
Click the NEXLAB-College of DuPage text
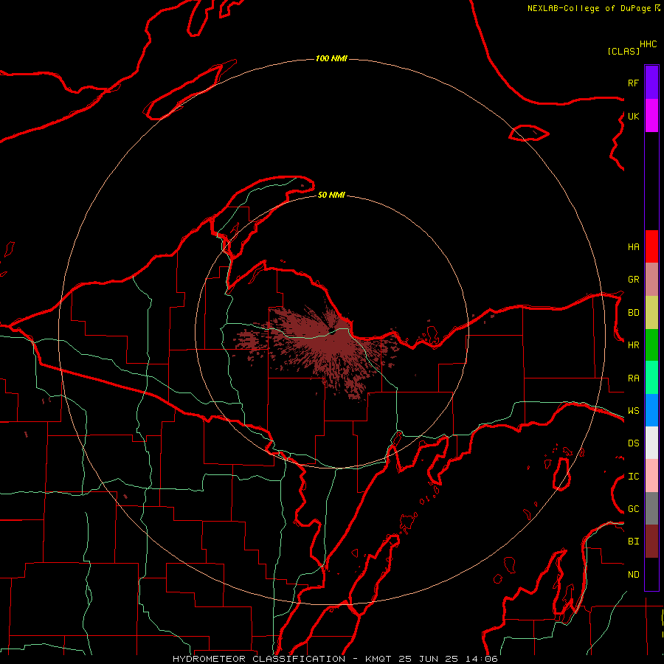[589, 8]
